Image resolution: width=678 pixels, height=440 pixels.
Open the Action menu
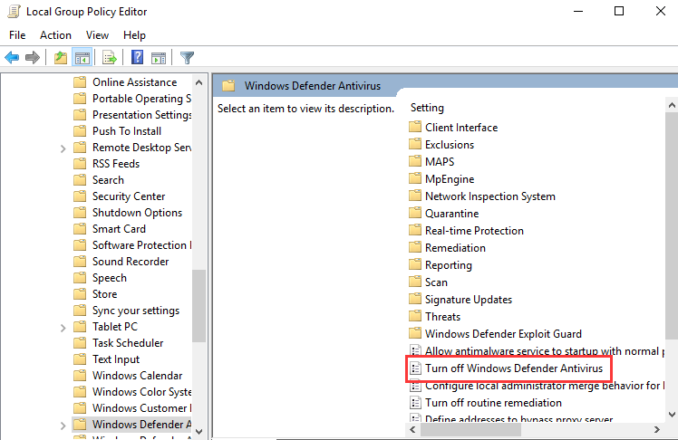click(55, 35)
